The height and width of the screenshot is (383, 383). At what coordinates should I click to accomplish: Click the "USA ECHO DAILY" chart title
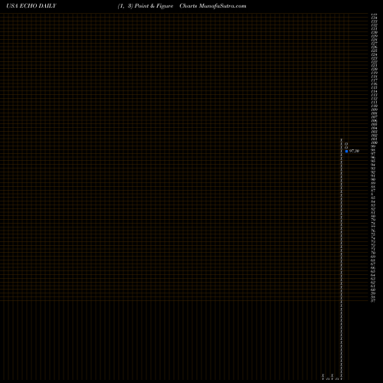point(31,6)
